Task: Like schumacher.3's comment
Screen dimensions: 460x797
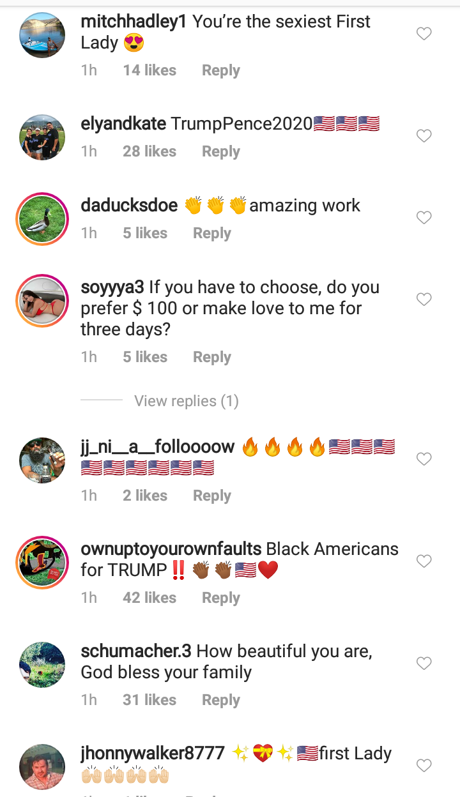Action: [424, 664]
